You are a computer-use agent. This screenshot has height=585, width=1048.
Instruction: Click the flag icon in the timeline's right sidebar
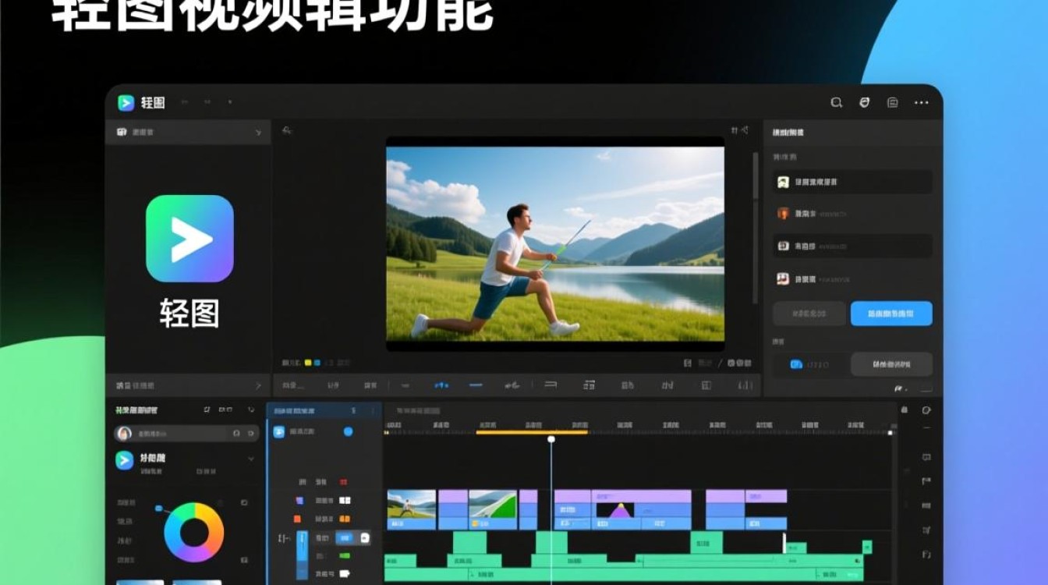point(926,482)
